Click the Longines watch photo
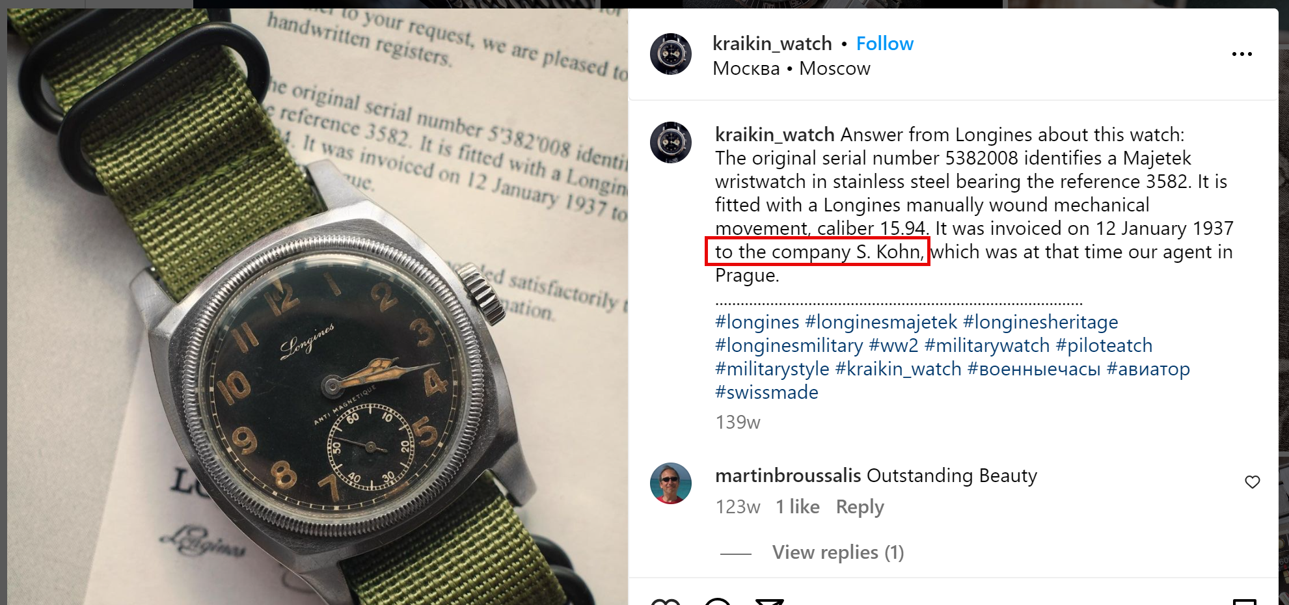Screen dimensions: 1289x605 click(318, 307)
